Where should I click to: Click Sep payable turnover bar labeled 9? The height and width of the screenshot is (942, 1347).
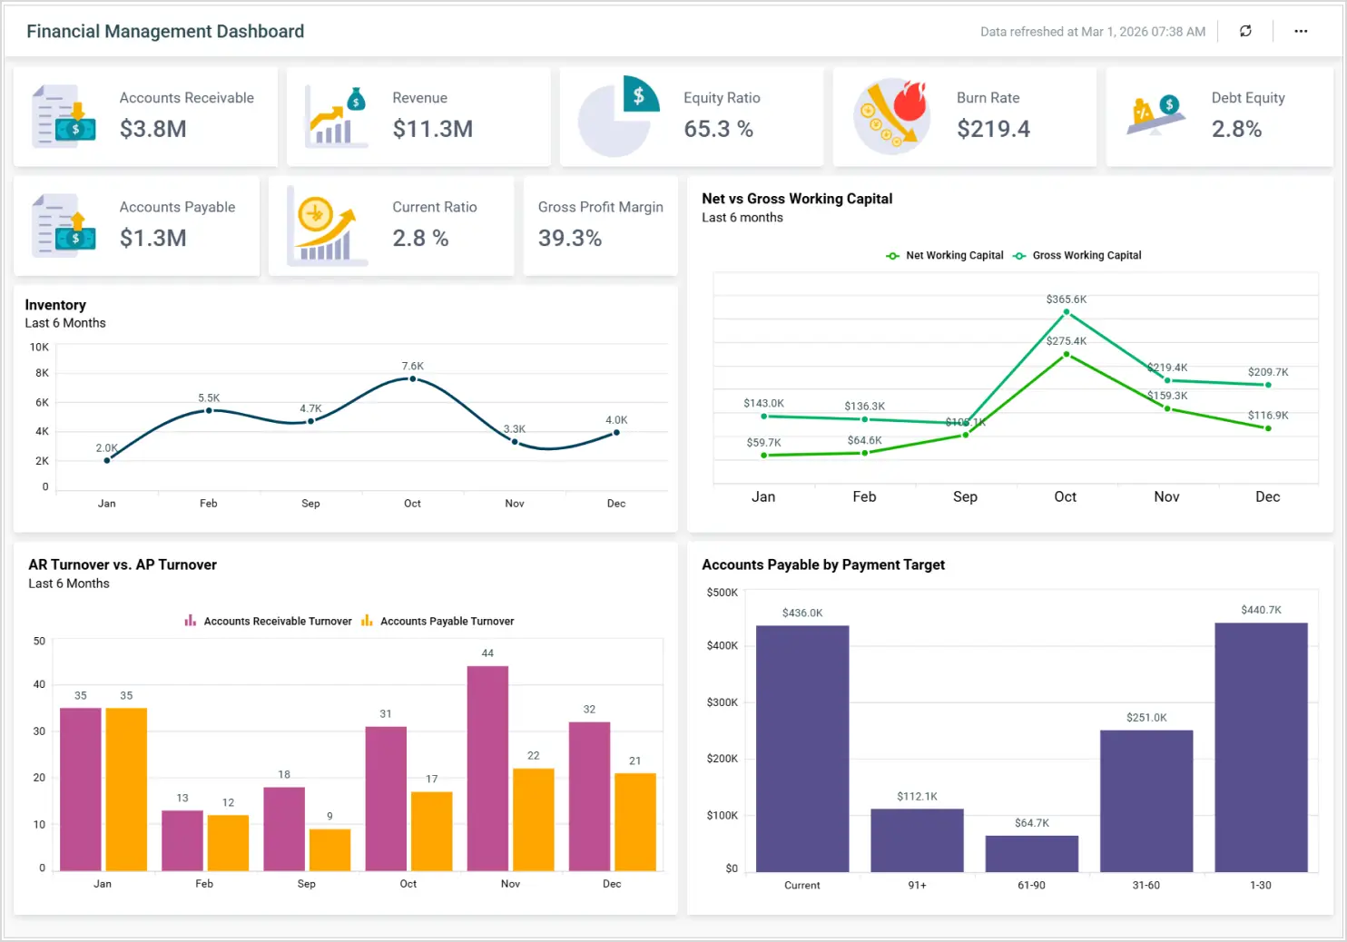coord(329,850)
